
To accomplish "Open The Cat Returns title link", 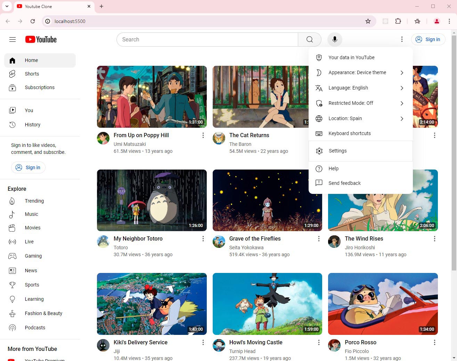I will pyautogui.click(x=249, y=135).
